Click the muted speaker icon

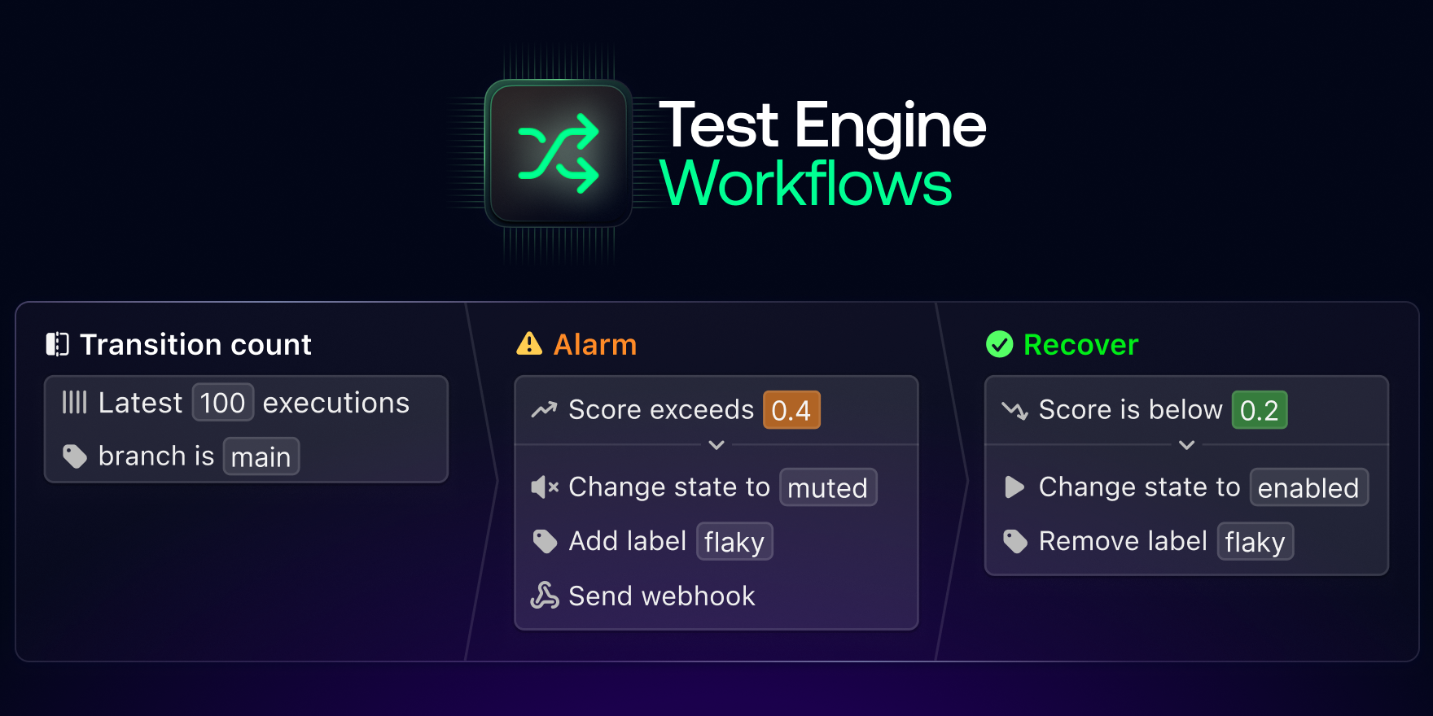(x=544, y=487)
